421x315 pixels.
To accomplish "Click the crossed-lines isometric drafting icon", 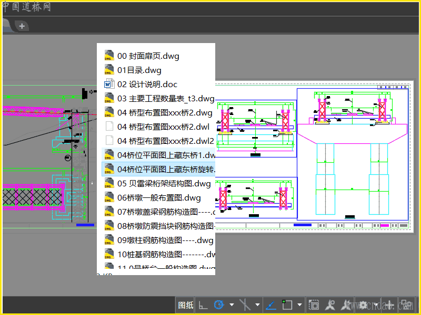I will [x=245, y=304].
